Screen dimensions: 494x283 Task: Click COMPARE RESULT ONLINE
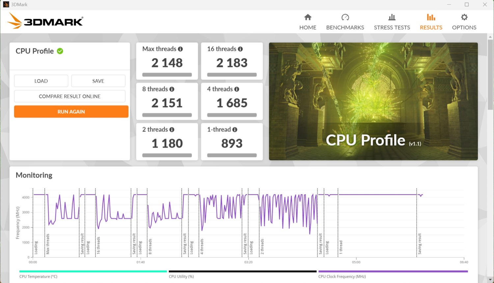(x=70, y=96)
